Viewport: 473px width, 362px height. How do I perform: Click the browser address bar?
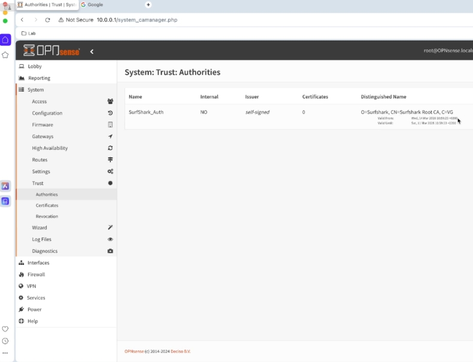point(239,20)
